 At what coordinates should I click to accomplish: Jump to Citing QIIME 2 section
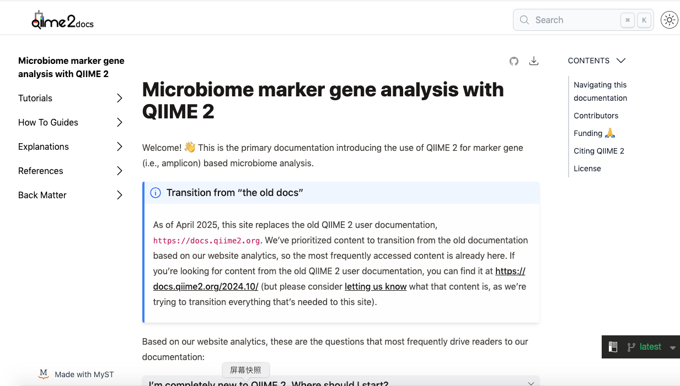coord(598,151)
